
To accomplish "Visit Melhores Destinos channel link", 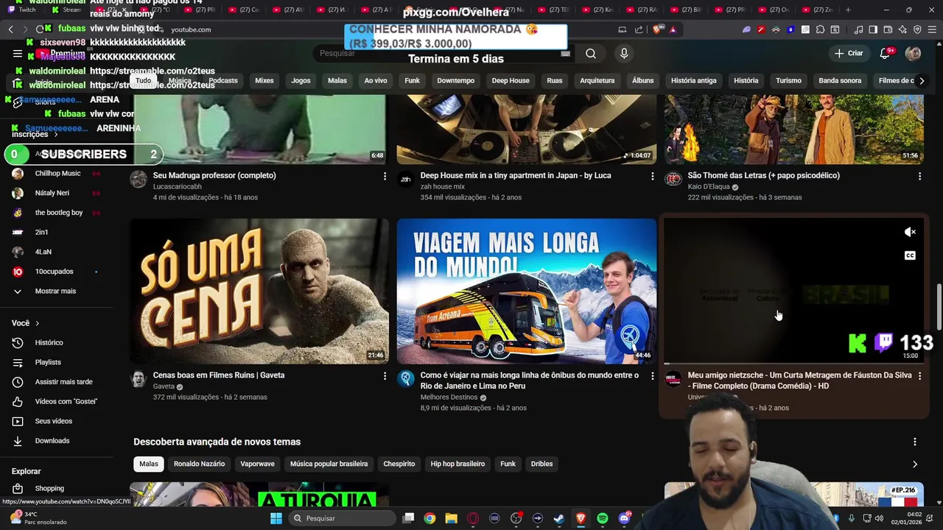I will 449,397.
